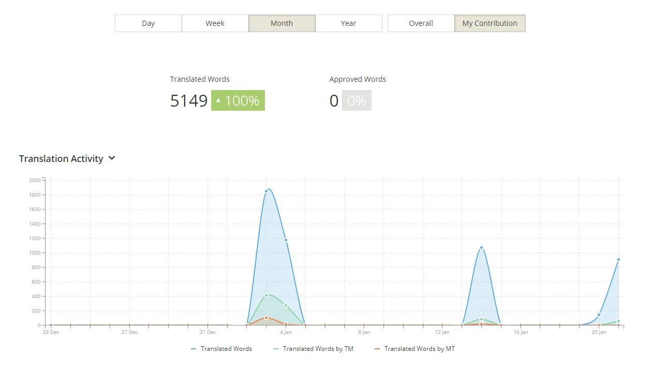The image size is (652, 370).
Task: Choose the Month time range
Action: tap(281, 23)
